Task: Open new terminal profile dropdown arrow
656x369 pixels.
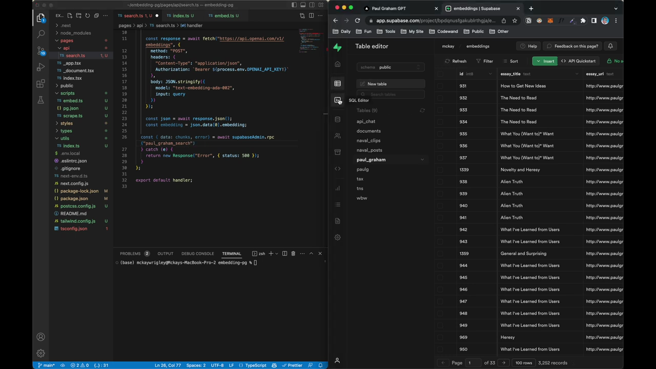Action: pos(277,253)
